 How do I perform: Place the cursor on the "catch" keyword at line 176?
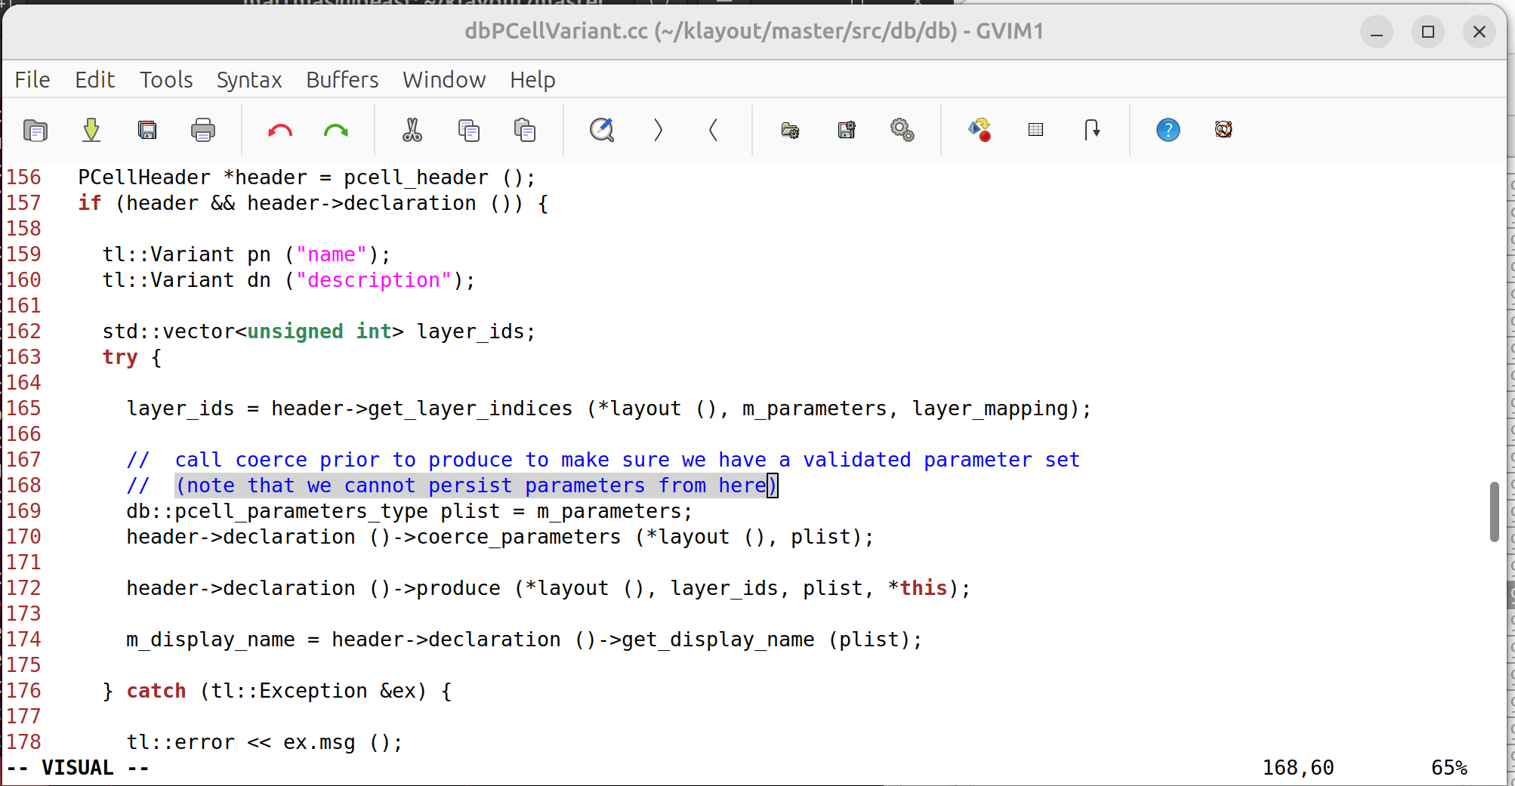coord(156,691)
